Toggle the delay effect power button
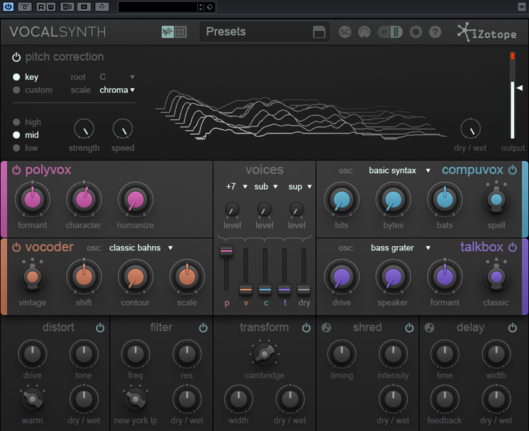 (512, 327)
